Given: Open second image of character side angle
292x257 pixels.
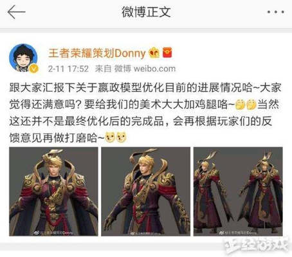Looking at the screenshot, I should 146,191.
